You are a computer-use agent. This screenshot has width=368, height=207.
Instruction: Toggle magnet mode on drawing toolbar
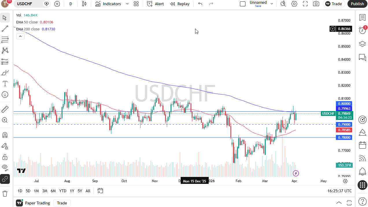coord(5,135)
